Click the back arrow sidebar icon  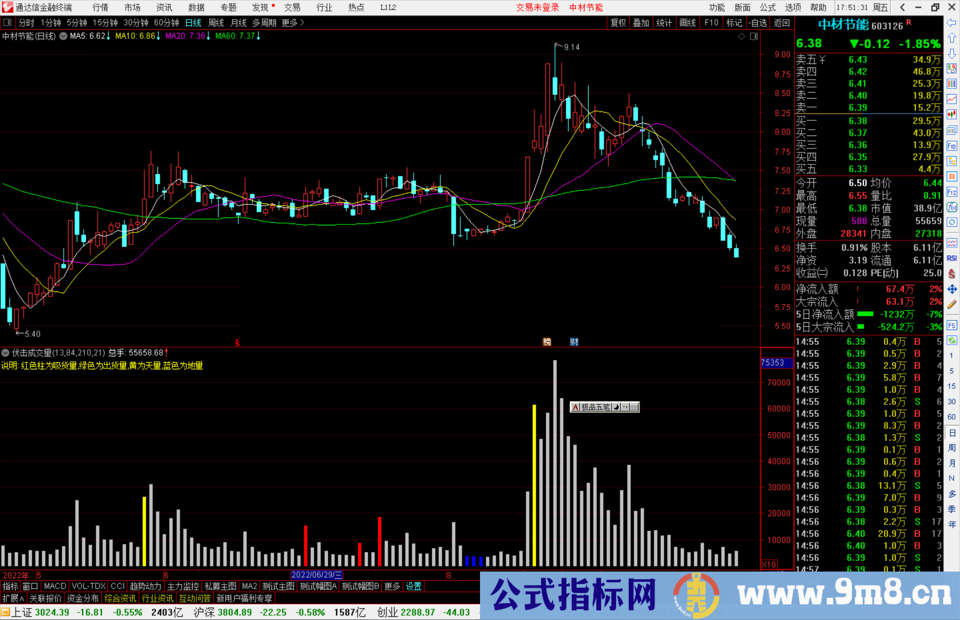coord(952,23)
